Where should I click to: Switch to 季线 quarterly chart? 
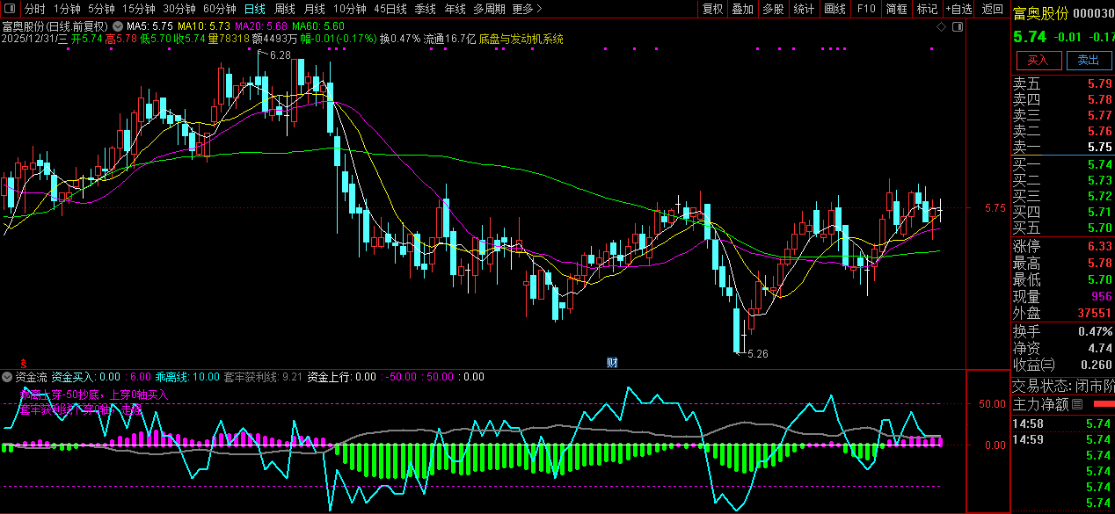pyautogui.click(x=425, y=9)
